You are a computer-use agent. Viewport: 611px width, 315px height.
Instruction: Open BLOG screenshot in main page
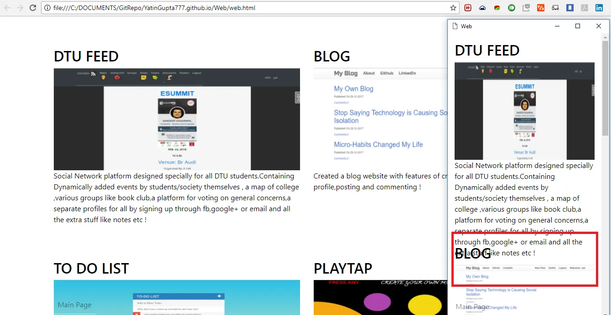click(380, 119)
